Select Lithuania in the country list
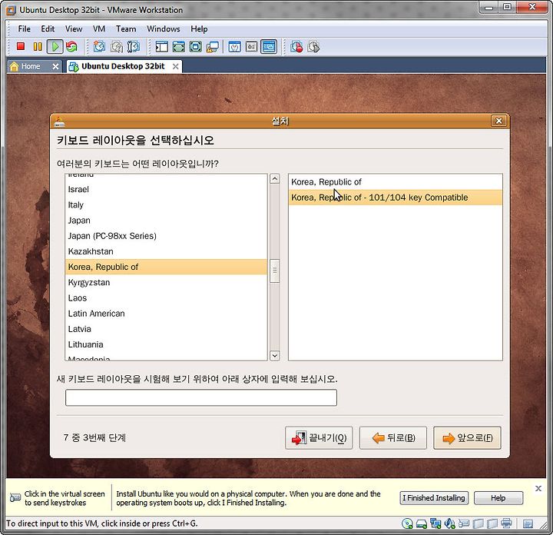This screenshot has width=553, height=535. [166, 345]
